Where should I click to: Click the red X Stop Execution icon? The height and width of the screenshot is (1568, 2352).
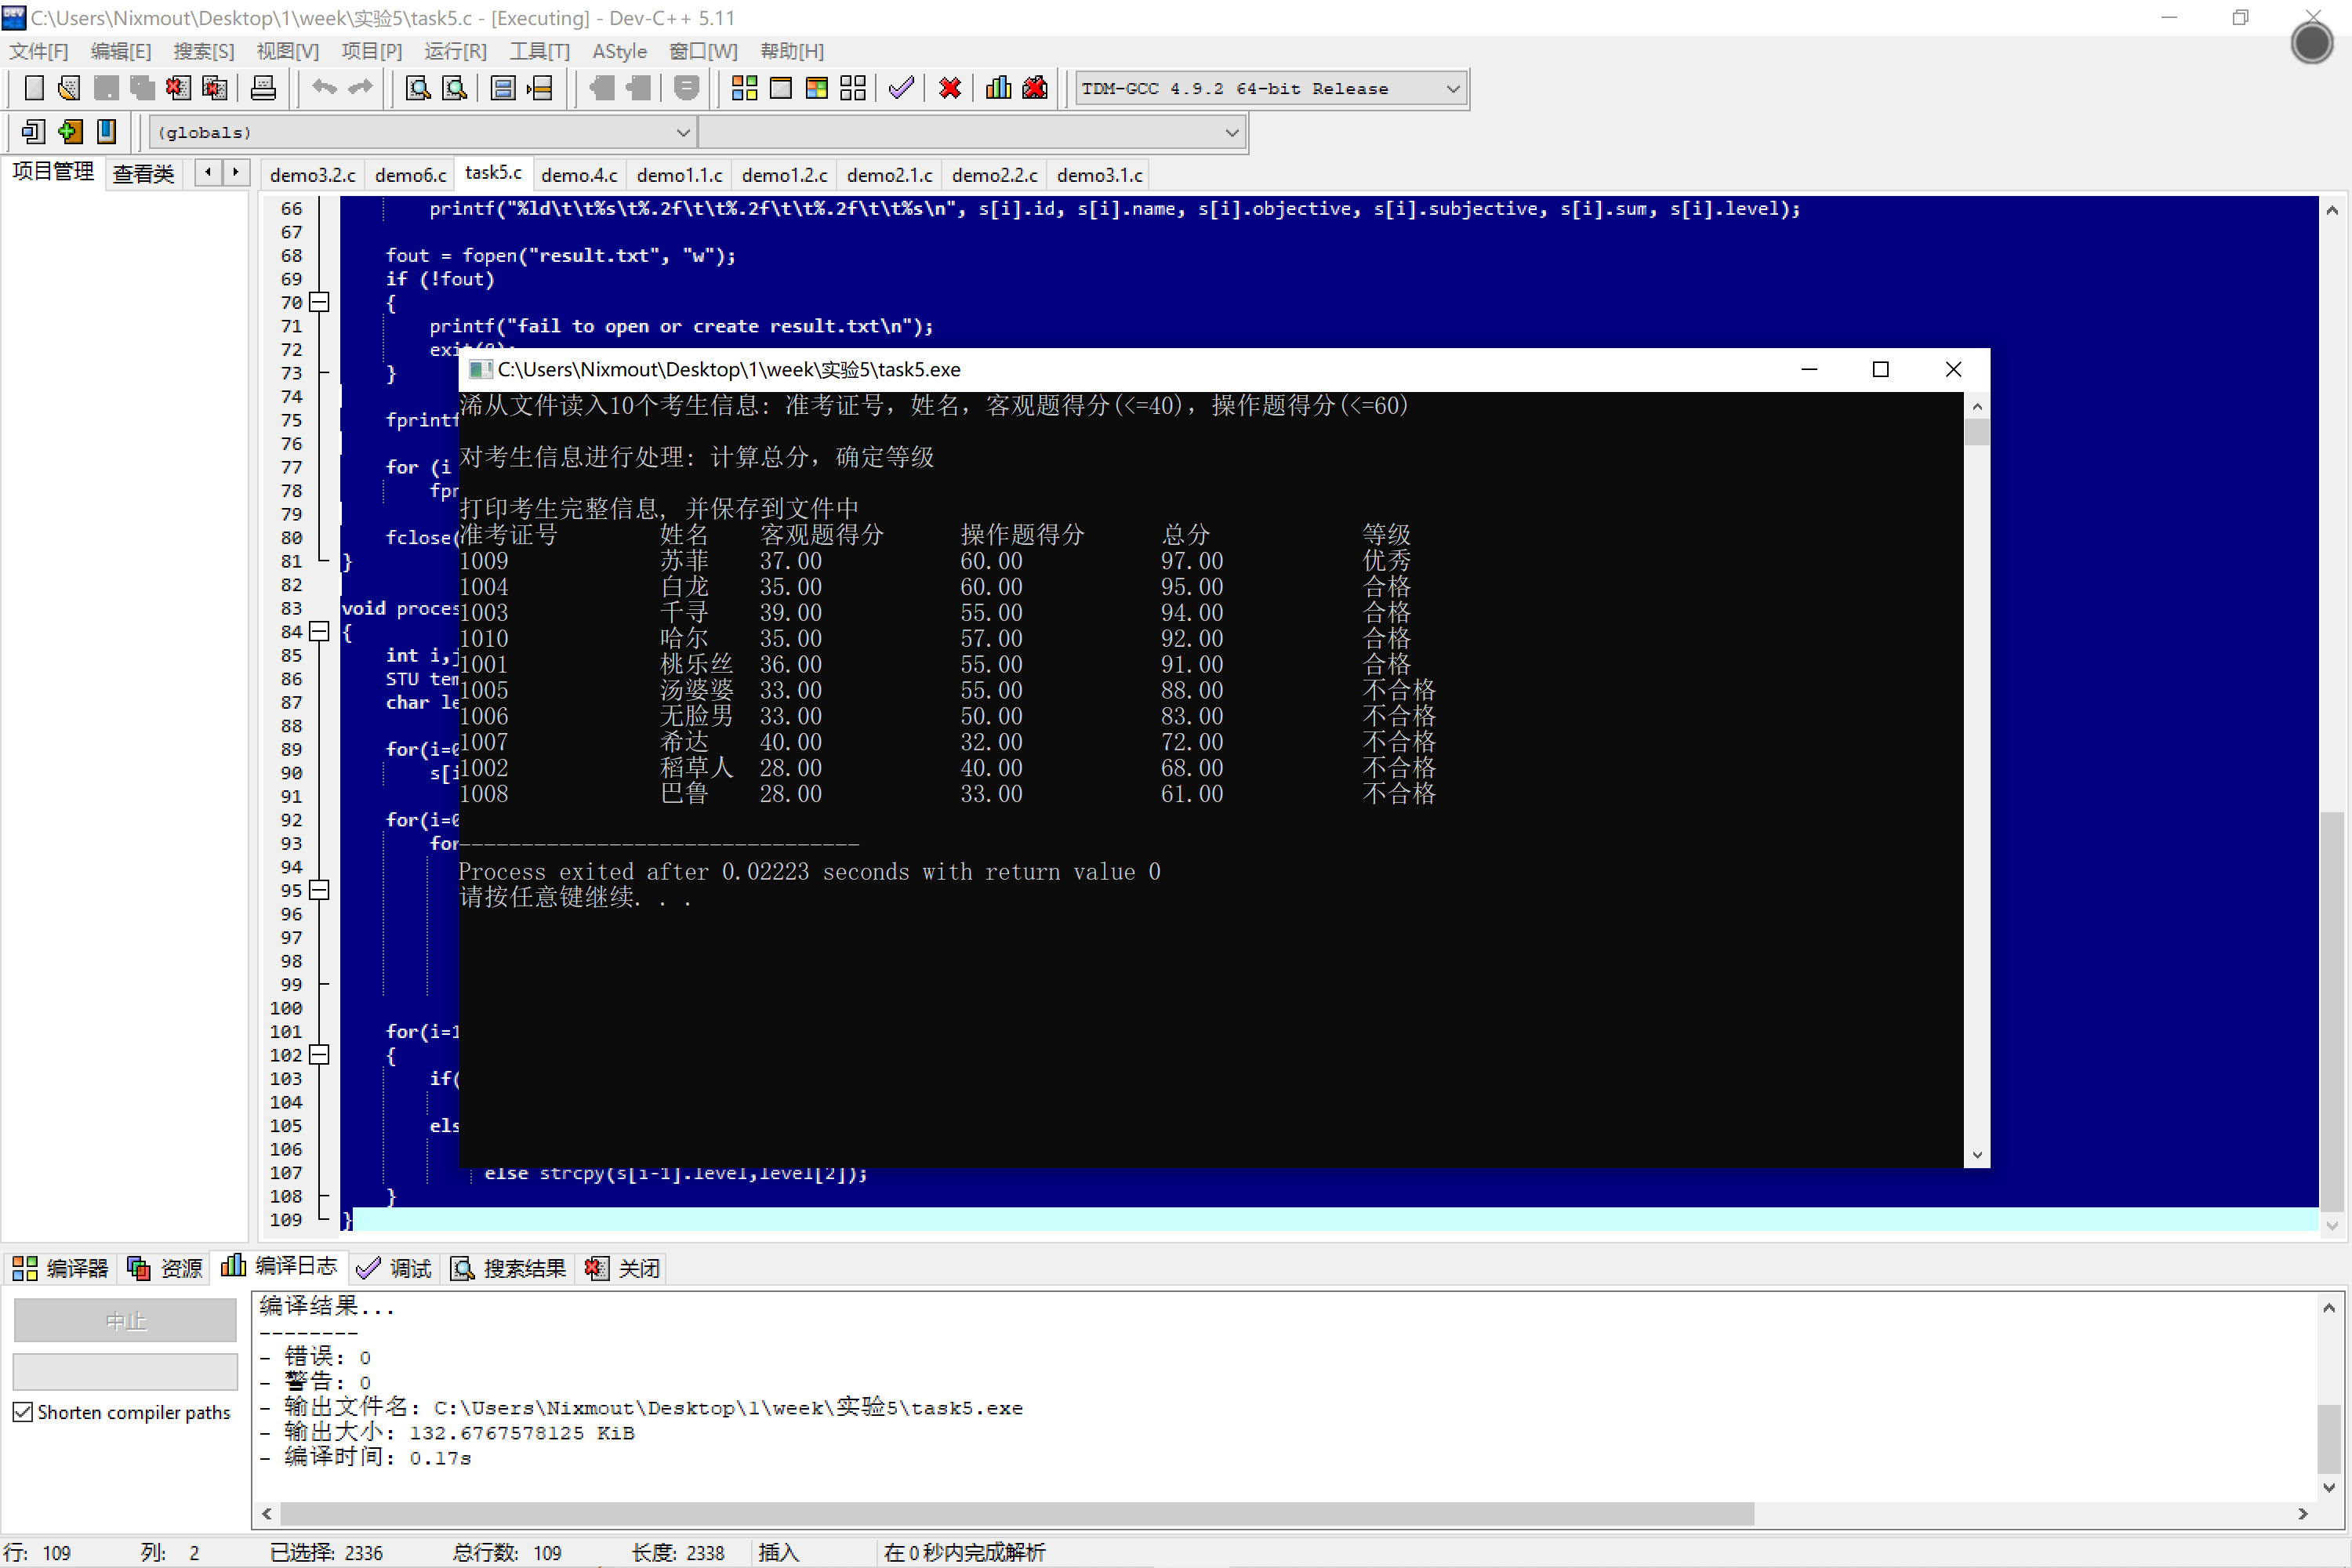point(950,88)
